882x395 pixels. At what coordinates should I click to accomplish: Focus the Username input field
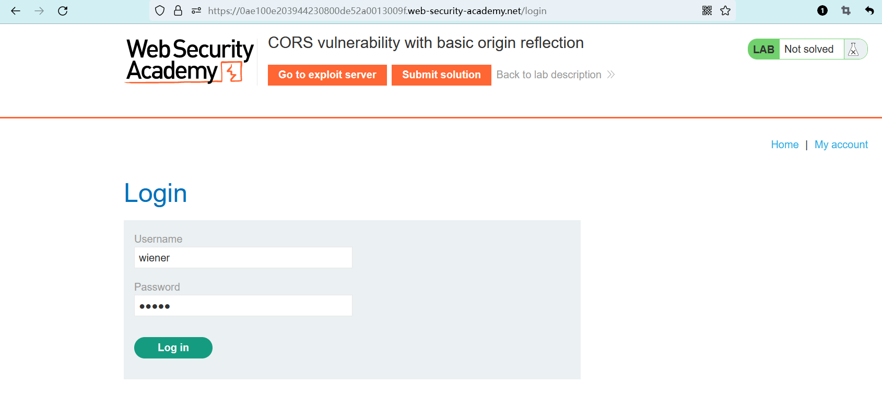tap(243, 258)
